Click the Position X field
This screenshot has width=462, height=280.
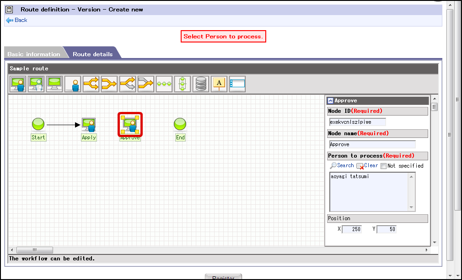click(352, 229)
